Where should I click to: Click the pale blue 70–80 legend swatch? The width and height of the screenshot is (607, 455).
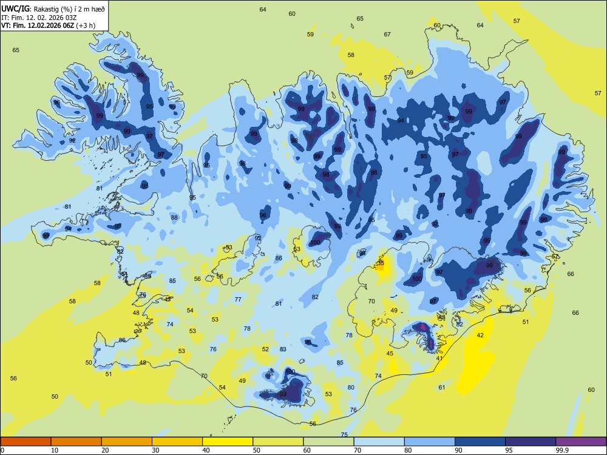click(379, 442)
